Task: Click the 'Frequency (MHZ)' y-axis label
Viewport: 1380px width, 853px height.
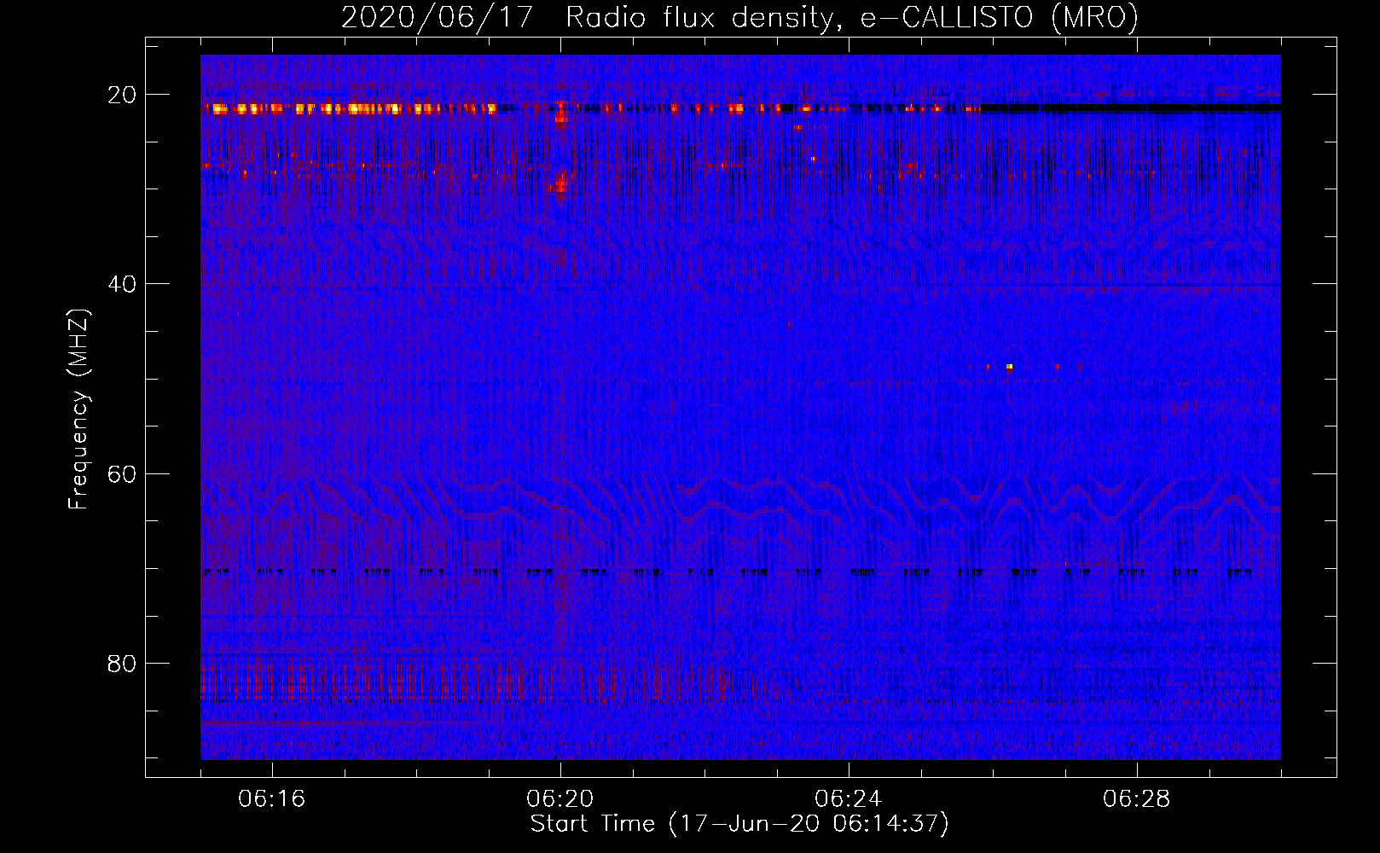Action: [x=78, y=410]
